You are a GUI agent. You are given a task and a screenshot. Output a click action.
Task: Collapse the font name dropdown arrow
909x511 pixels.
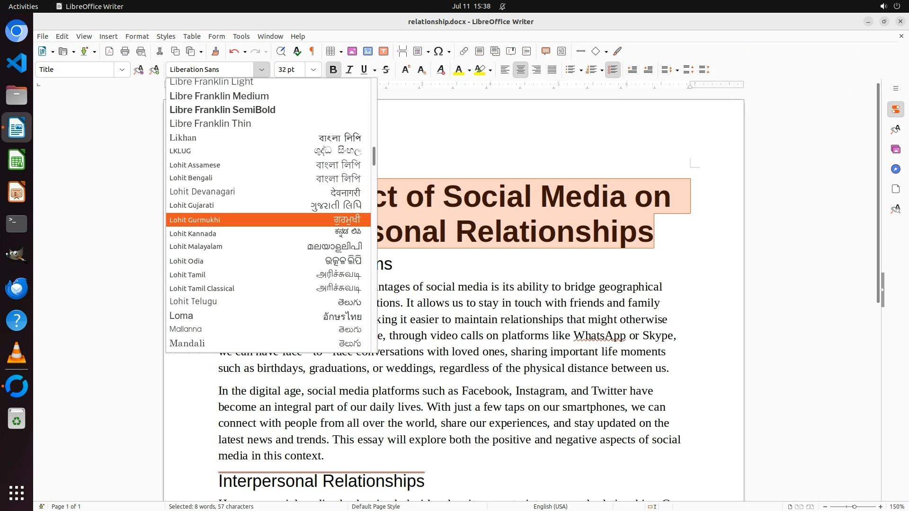(261, 70)
